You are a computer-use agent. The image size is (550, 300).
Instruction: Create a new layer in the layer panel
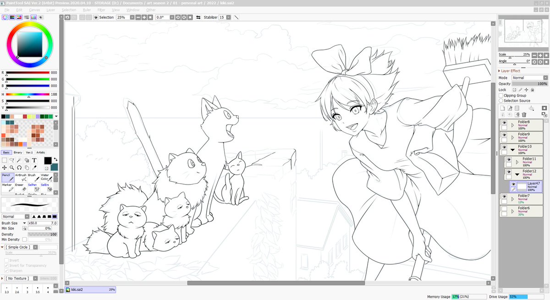coord(502,108)
